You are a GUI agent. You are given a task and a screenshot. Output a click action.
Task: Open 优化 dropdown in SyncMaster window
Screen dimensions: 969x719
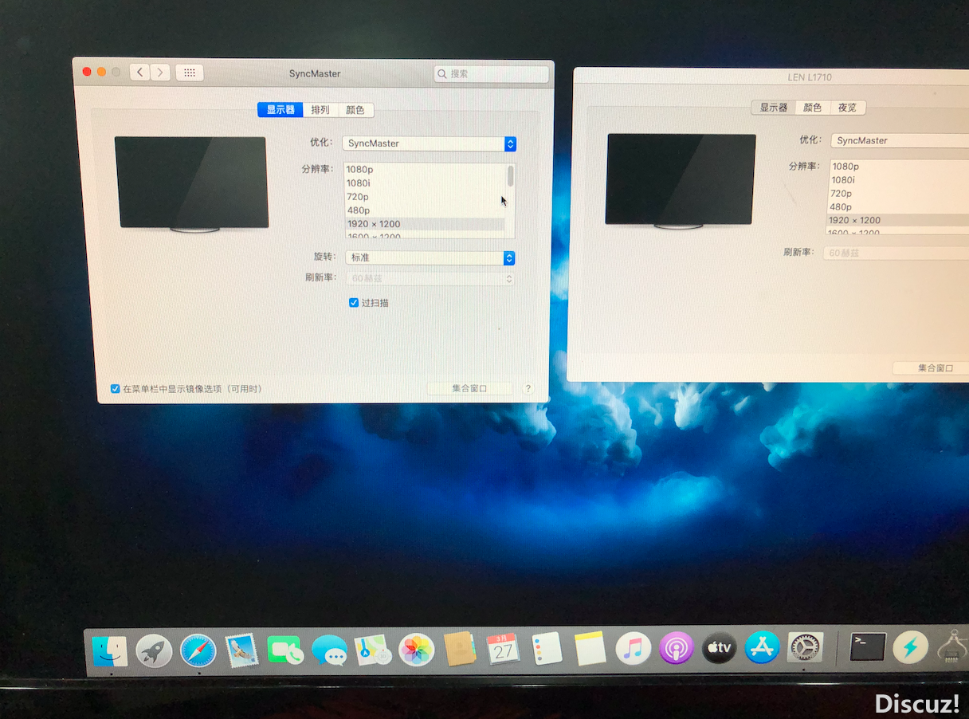[x=430, y=143]
